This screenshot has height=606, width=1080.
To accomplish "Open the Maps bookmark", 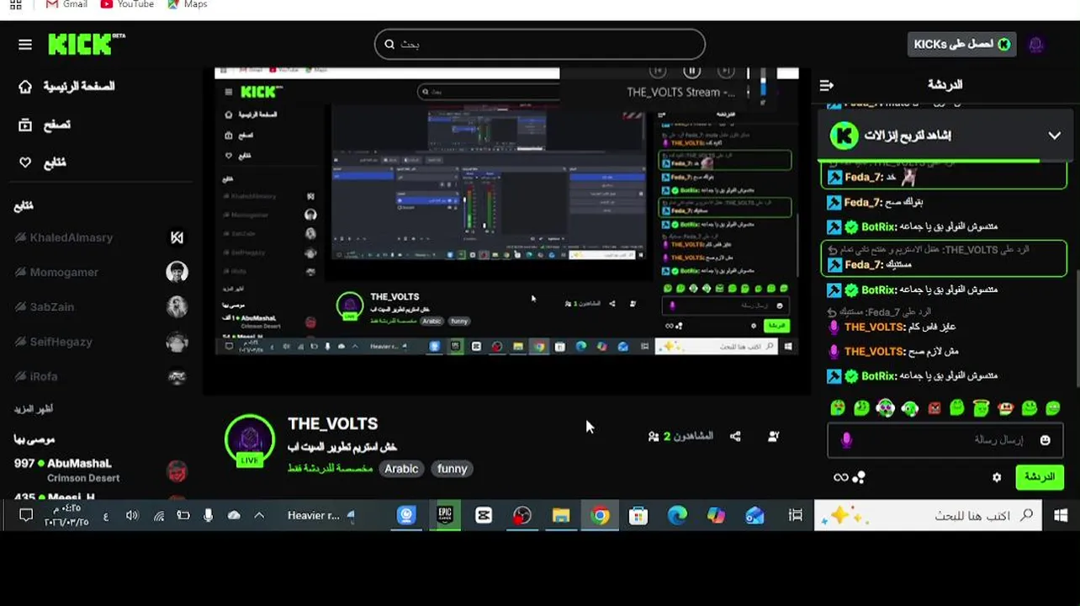I will pos(187,4).
